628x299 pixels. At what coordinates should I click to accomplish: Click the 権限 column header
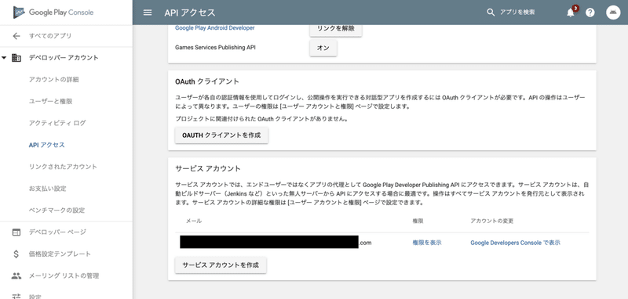pyautogui.click(x=418, y=221)
